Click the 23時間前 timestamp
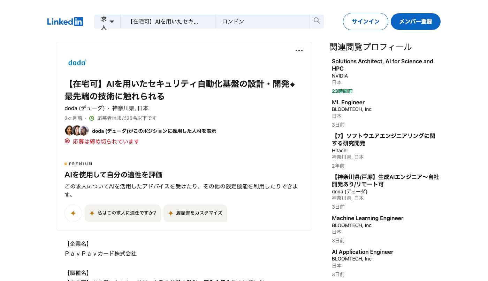The height and width of the screenshot is (281, 488). 342,91
